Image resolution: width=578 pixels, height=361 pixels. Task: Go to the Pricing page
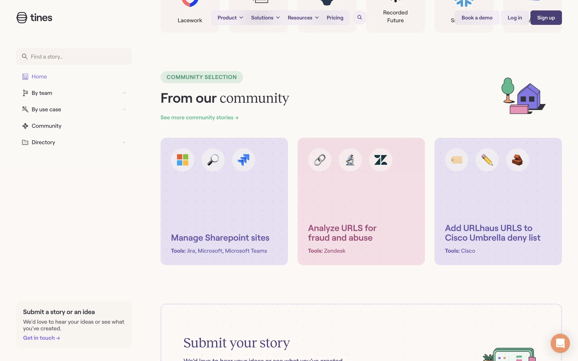(335, 18)
